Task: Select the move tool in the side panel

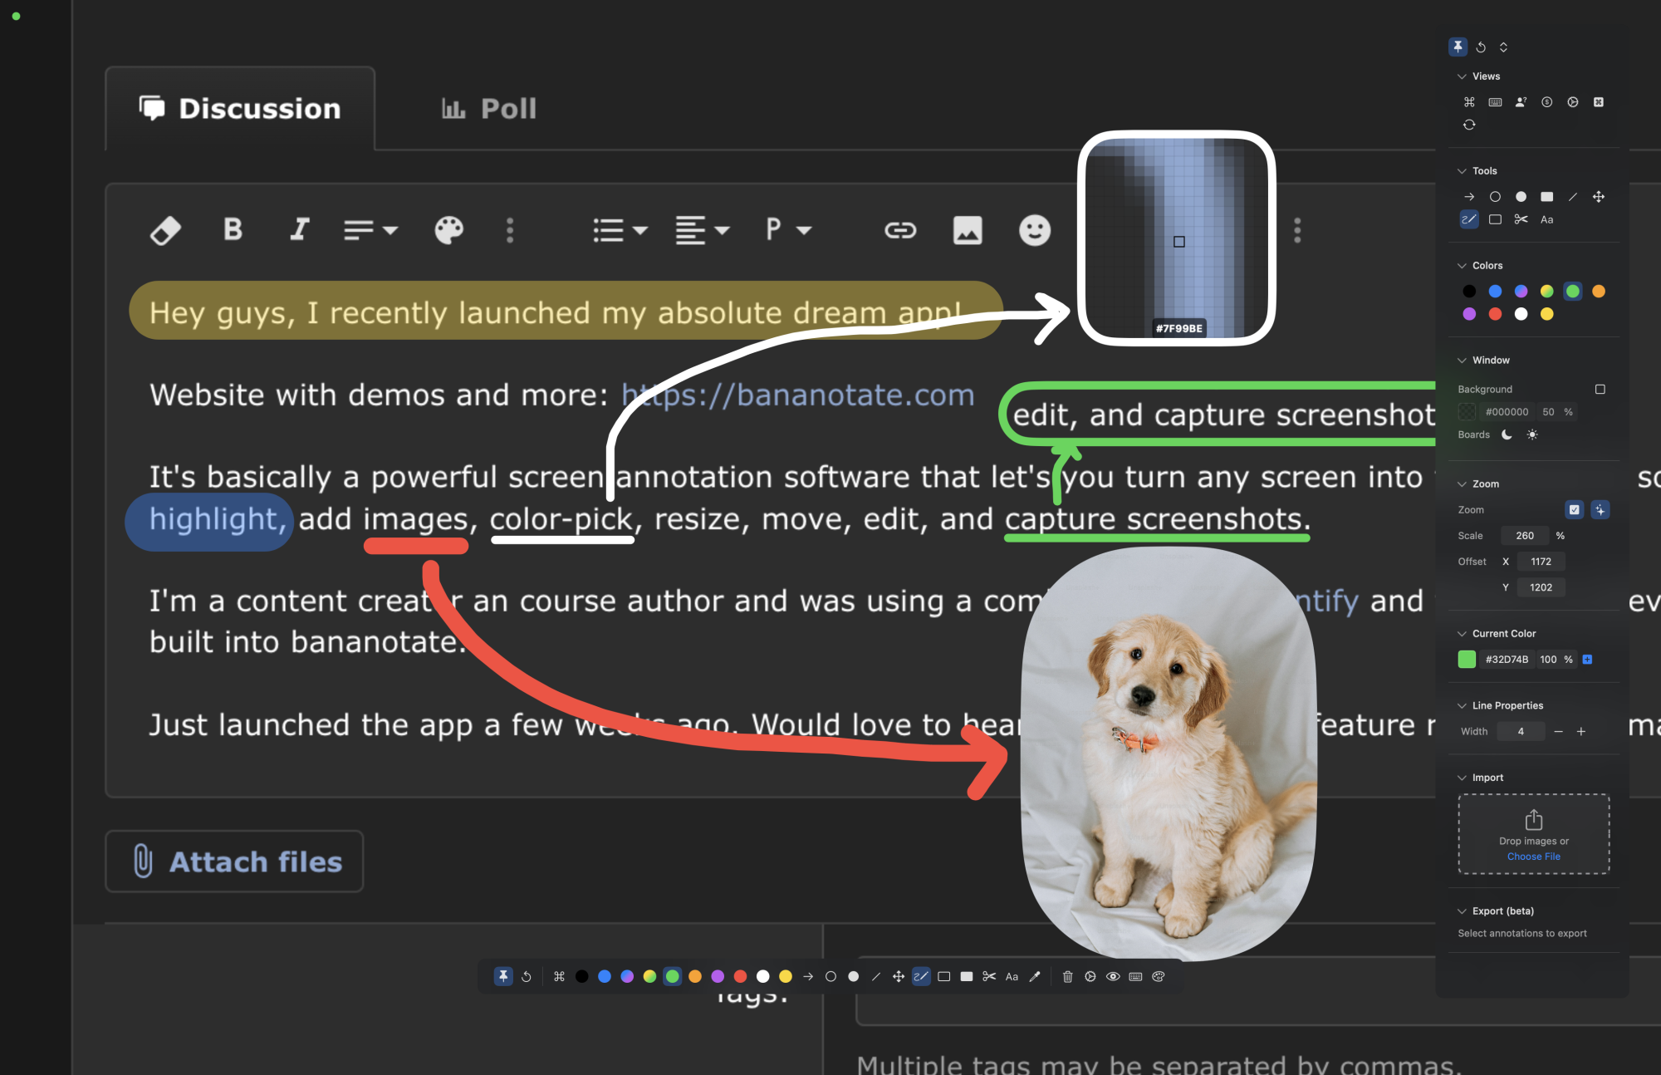Action: (1598, 197)
